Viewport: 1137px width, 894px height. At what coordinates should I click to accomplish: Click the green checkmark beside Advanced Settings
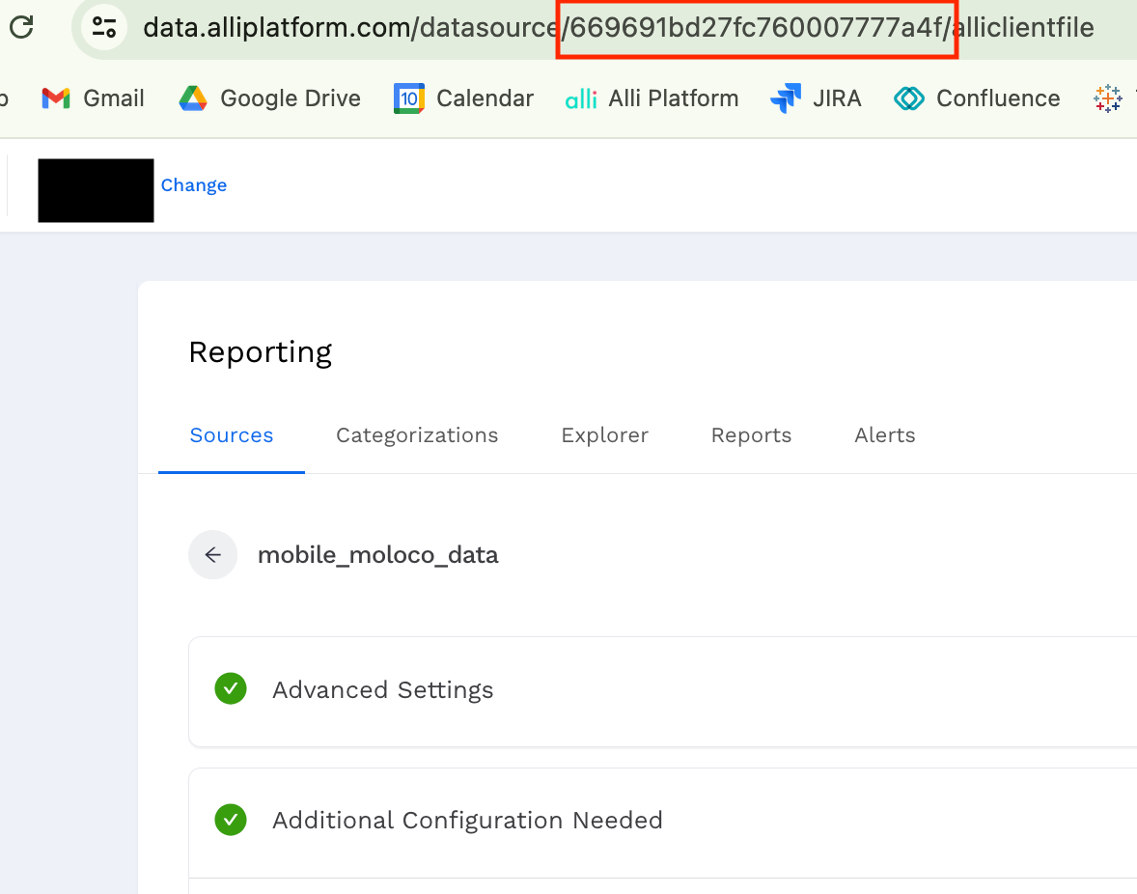tap(231, 689)
